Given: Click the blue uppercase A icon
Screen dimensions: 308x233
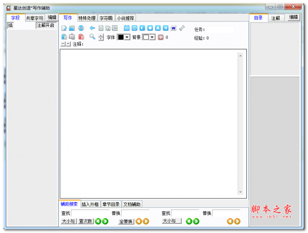Looking at the screenshot, I should coord(158,28).
